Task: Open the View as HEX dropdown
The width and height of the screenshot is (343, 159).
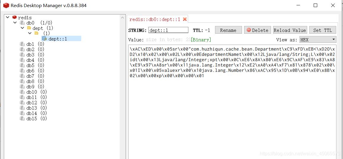Action: pyautogui.click(x=318, y=40)
